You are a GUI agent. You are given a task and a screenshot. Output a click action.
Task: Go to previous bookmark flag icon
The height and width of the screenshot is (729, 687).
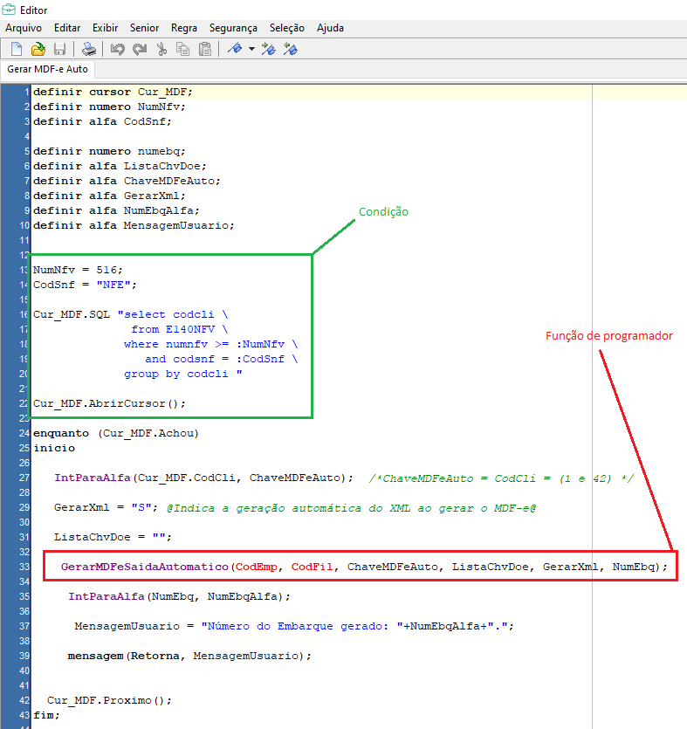point(291,49)
